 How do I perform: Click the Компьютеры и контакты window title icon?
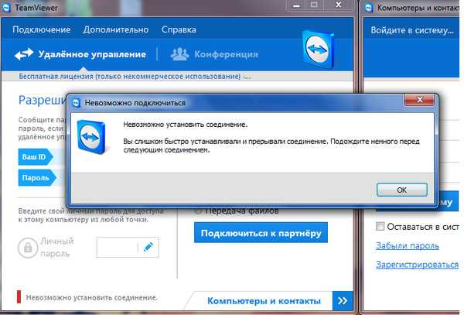(x=369, y=8)
